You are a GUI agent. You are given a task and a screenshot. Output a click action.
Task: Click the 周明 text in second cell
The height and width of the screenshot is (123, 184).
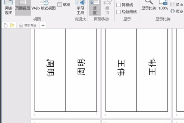tap(81, 67)
